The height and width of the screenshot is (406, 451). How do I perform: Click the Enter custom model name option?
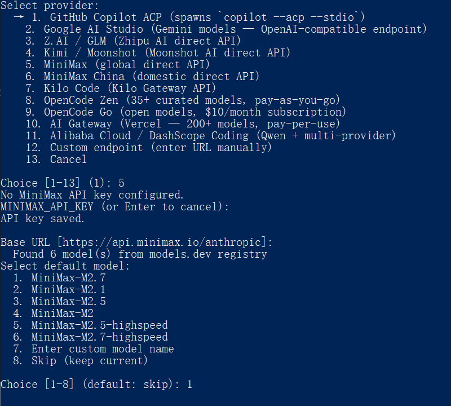[x=102, y=348]
